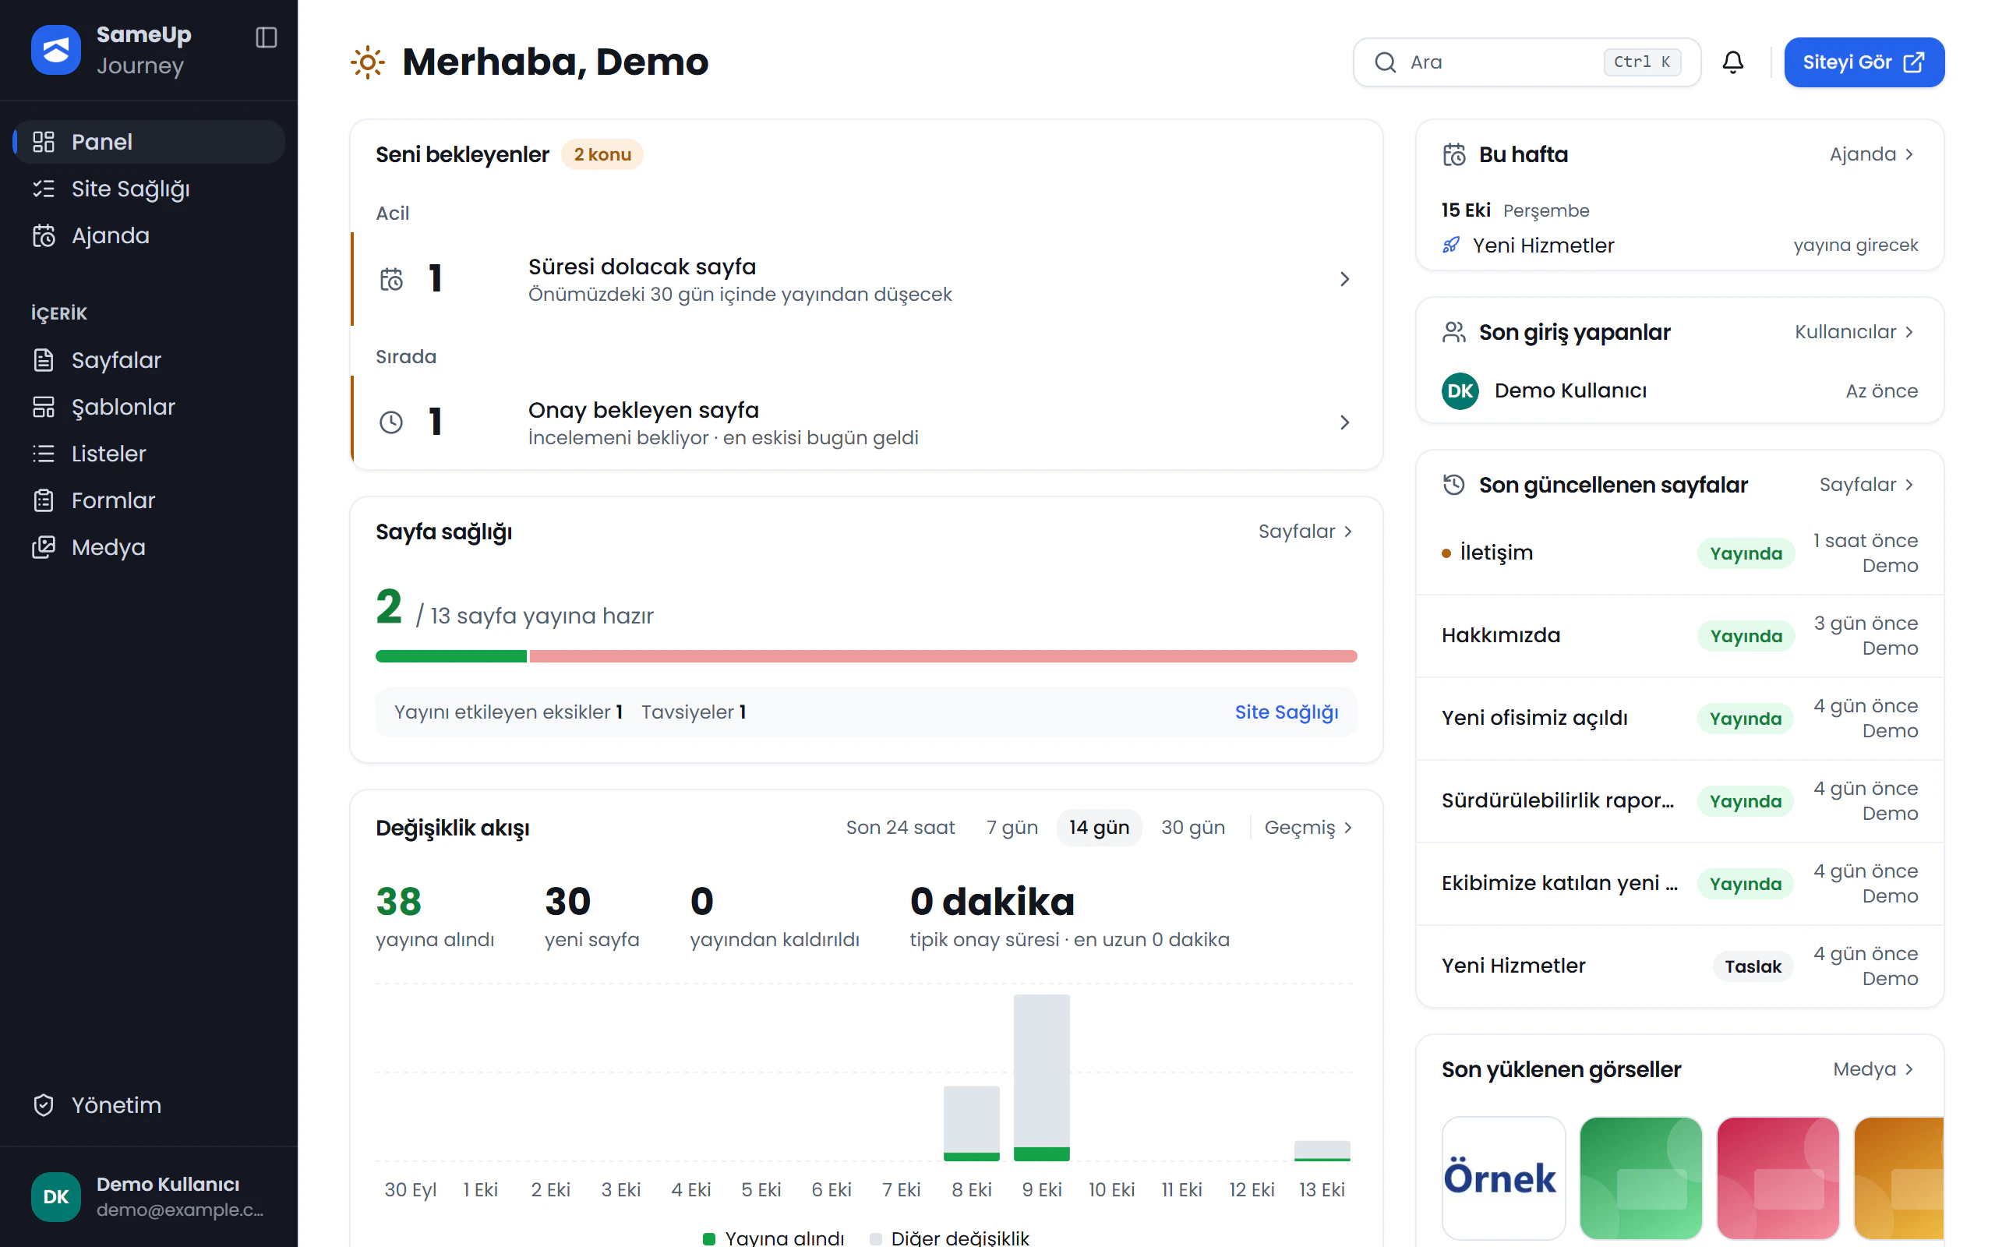Expand the Süresi dolacak sayfa row chevron
This screenshot has width=1995, height=1247.
1344,280
